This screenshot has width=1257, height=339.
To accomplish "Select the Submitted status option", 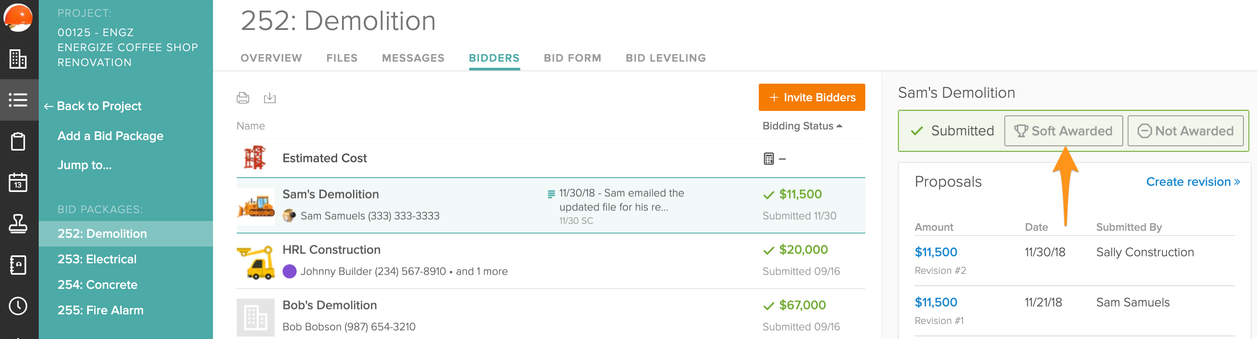I will [x=952, y=131].
